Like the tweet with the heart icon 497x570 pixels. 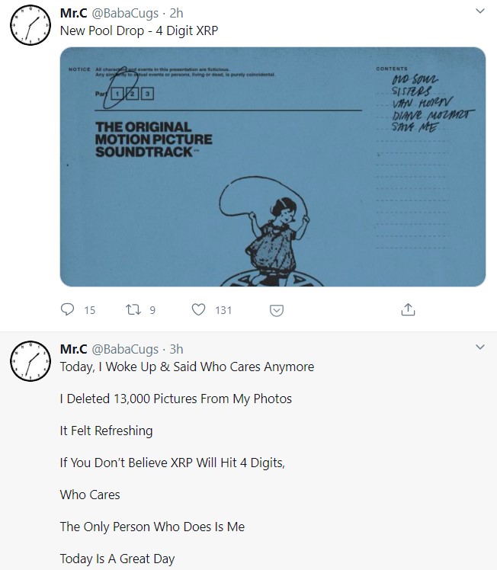pyautogui.click(x=199, y=309)
